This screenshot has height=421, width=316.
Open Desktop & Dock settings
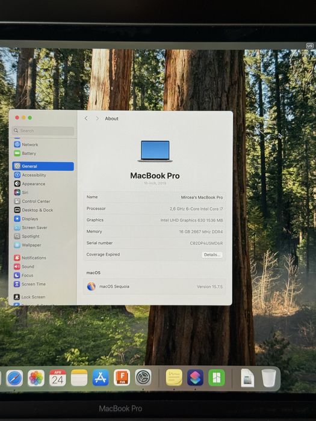pos(34,210)
